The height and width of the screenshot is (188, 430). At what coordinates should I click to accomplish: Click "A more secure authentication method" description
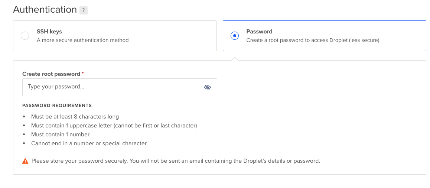coord(82,40)
